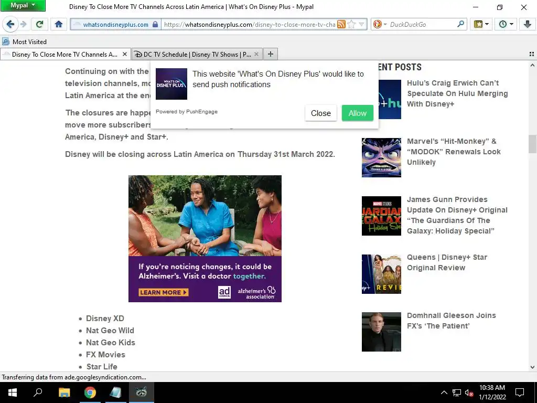
Task: Allow push notifications
Action: click(x=358, y=113)
